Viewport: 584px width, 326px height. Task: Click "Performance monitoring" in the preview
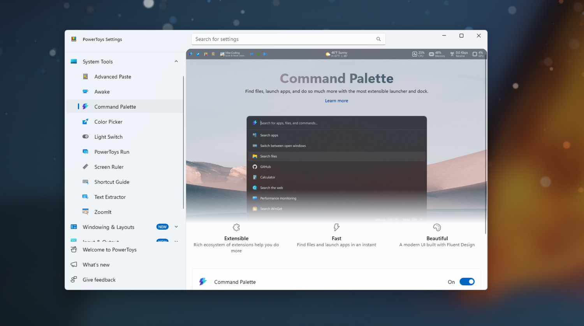pos(278,198)
